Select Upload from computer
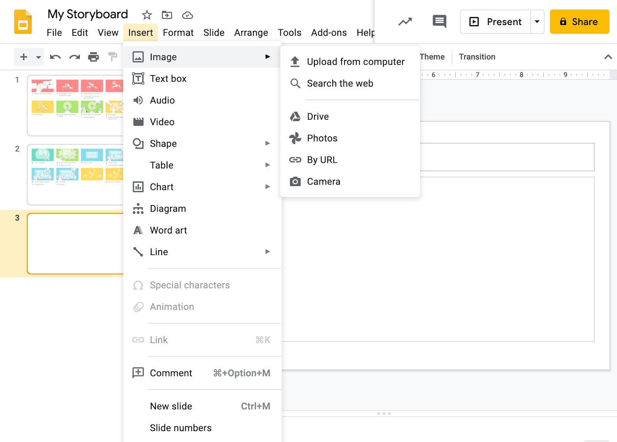Viewport: 617px width, 442px height. (x=355, y=62)
